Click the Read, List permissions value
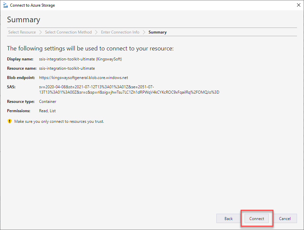The image size is (304, 230). (x=47, y=111)
